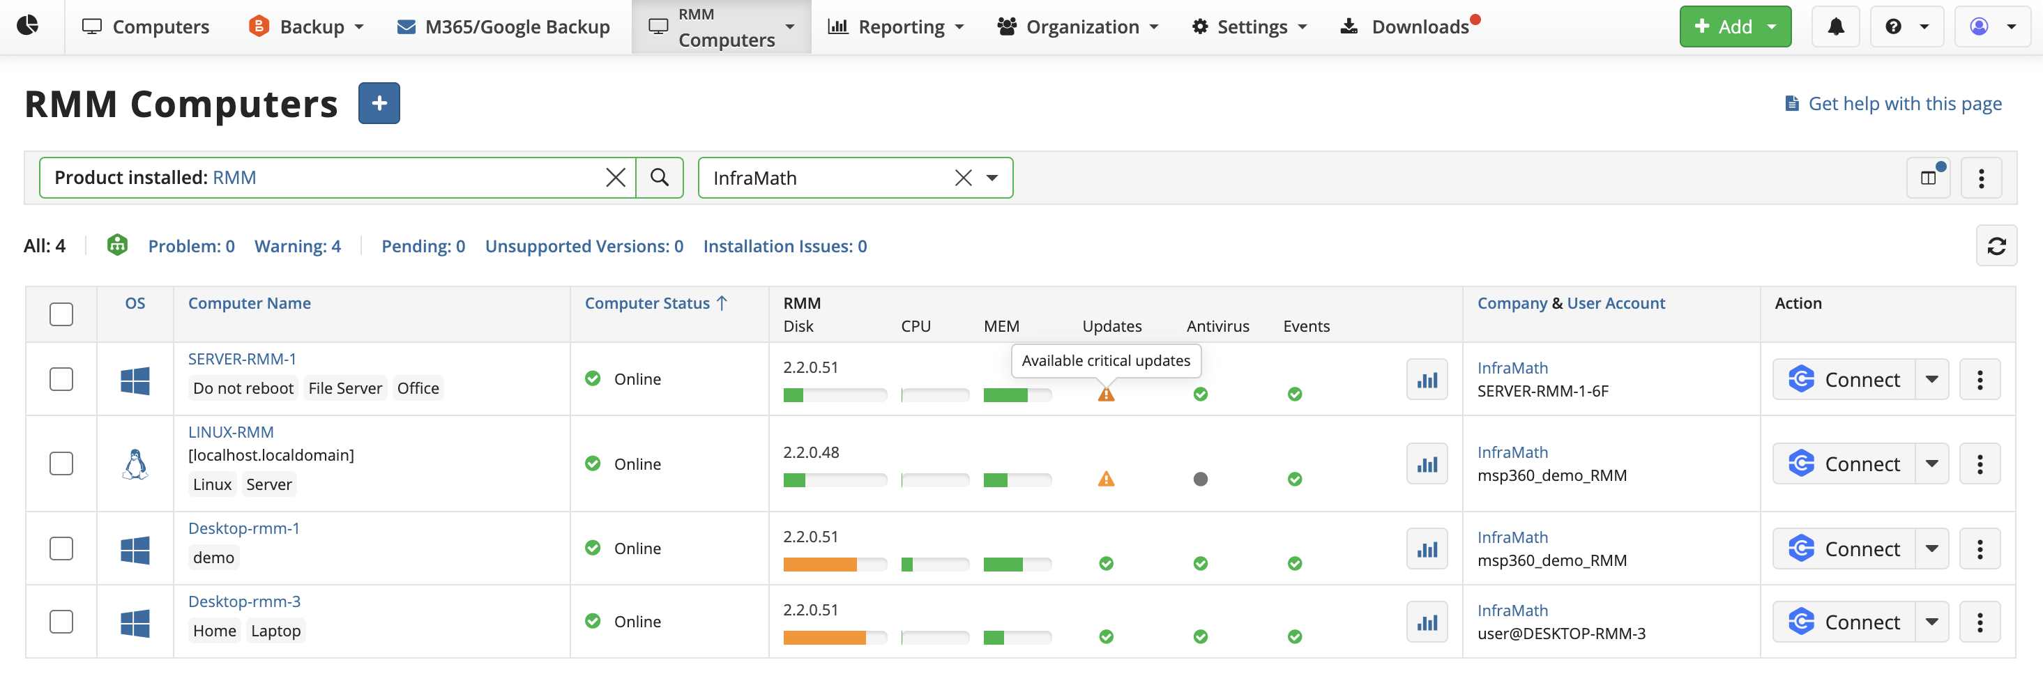The height and width of the screenshot is (690, 2043).
Task: Click the more options icon for Desktop-rmm-3 row
Action: pos(1980,622)
